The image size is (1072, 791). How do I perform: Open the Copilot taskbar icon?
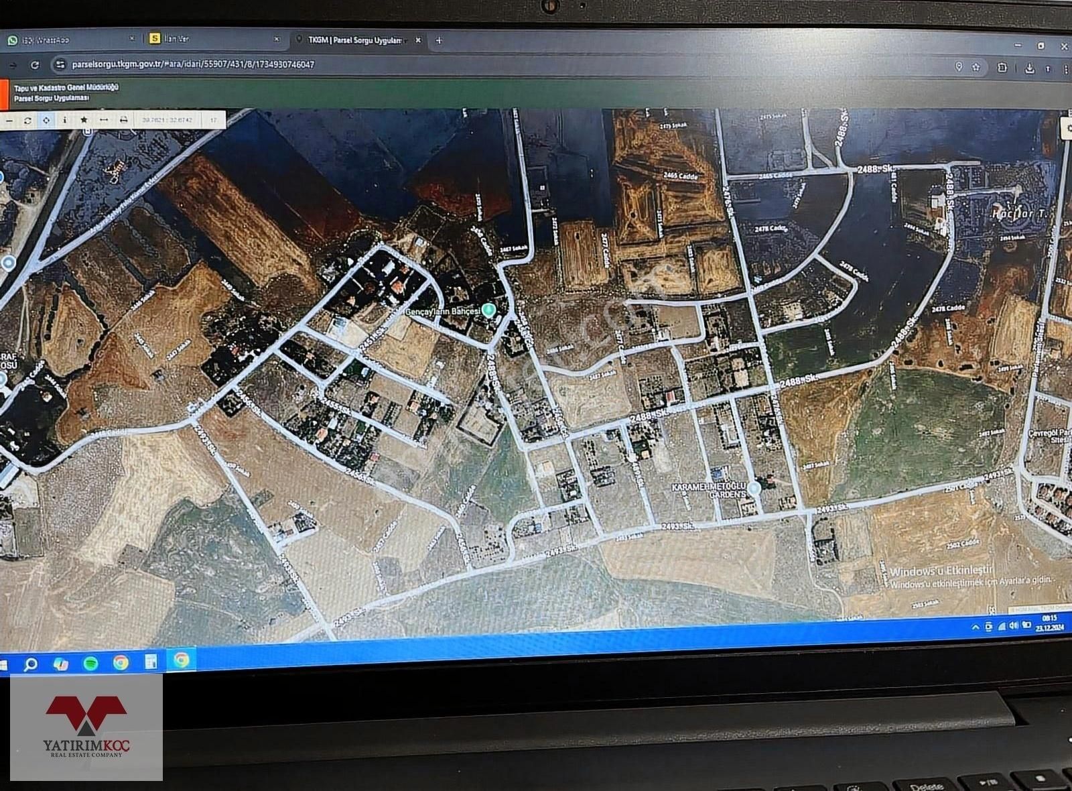click(60, 664)
